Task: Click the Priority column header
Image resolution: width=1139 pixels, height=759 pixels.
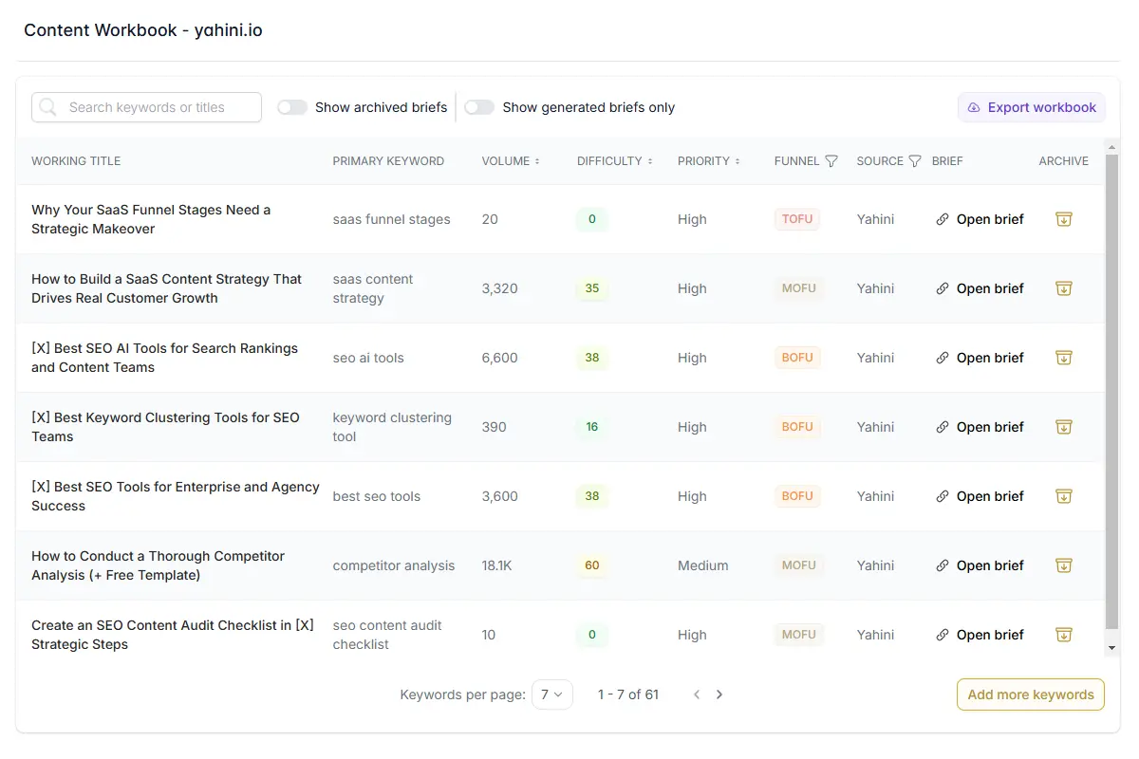Action: (702, 160)
